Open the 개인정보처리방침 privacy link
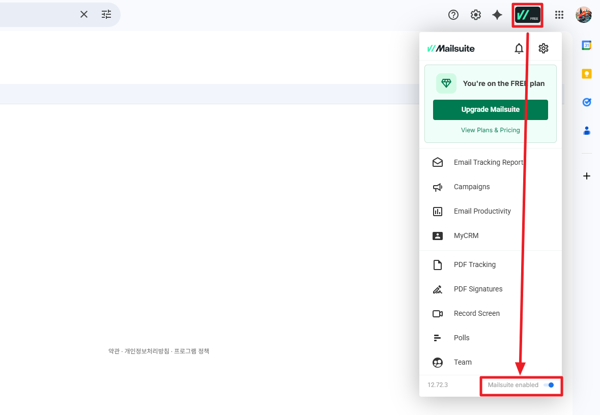600x415 pixels. pos(147,351)
